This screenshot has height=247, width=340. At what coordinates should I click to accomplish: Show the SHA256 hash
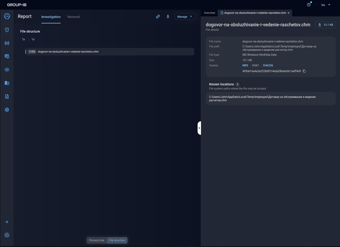268,65
